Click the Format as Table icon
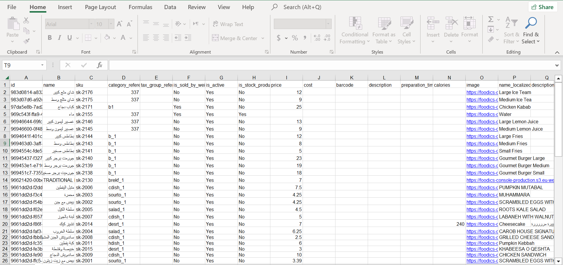 point(384,23)
